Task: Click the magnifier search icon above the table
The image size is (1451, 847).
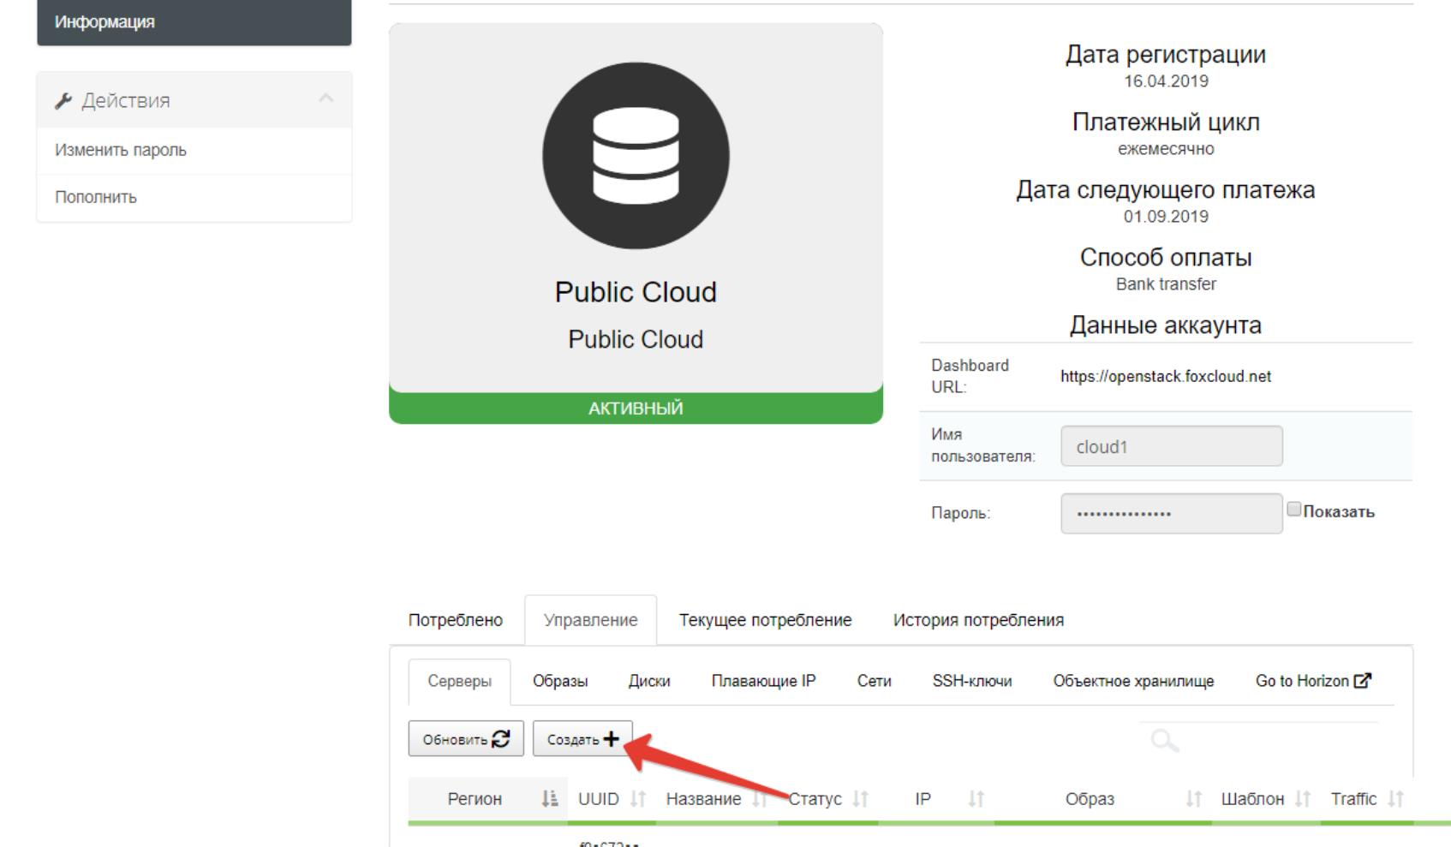Action: (1165, 741)
